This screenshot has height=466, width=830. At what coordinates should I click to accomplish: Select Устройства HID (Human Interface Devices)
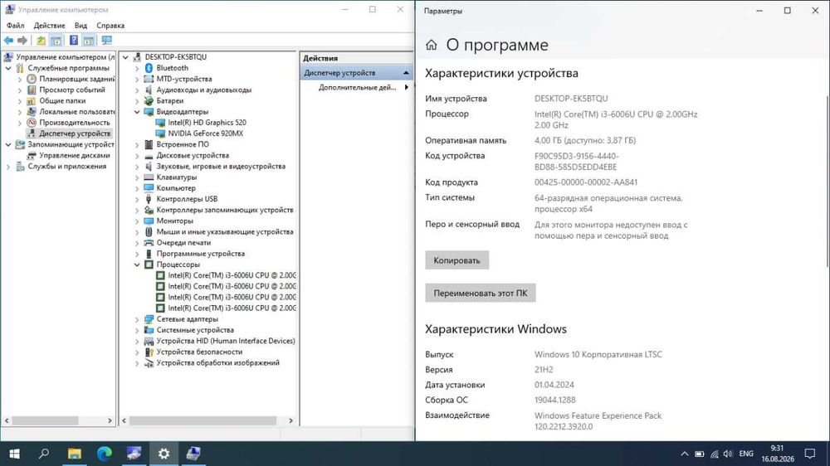pos(226,341)
